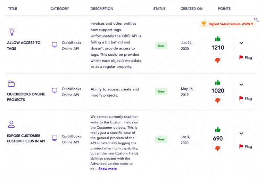Upvote the Expose Customer Custom Fields idea
The image size is (265, 177).
(x=218, y=130)
